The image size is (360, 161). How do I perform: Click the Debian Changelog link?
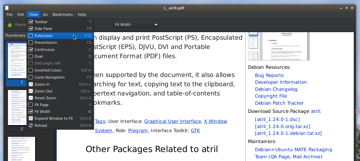276,89
